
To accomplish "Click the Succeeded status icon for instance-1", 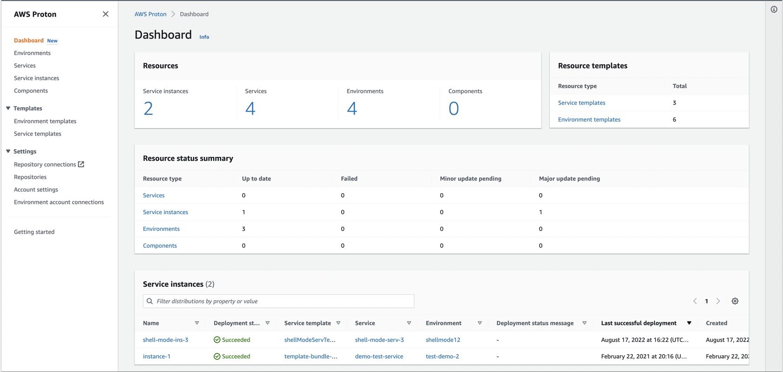I will (x=217, y=357).
